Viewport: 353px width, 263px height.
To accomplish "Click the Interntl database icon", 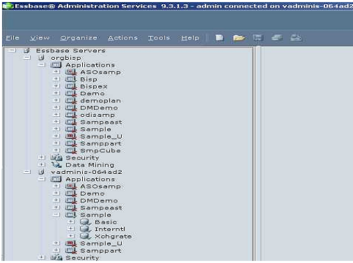I will 86,229.
